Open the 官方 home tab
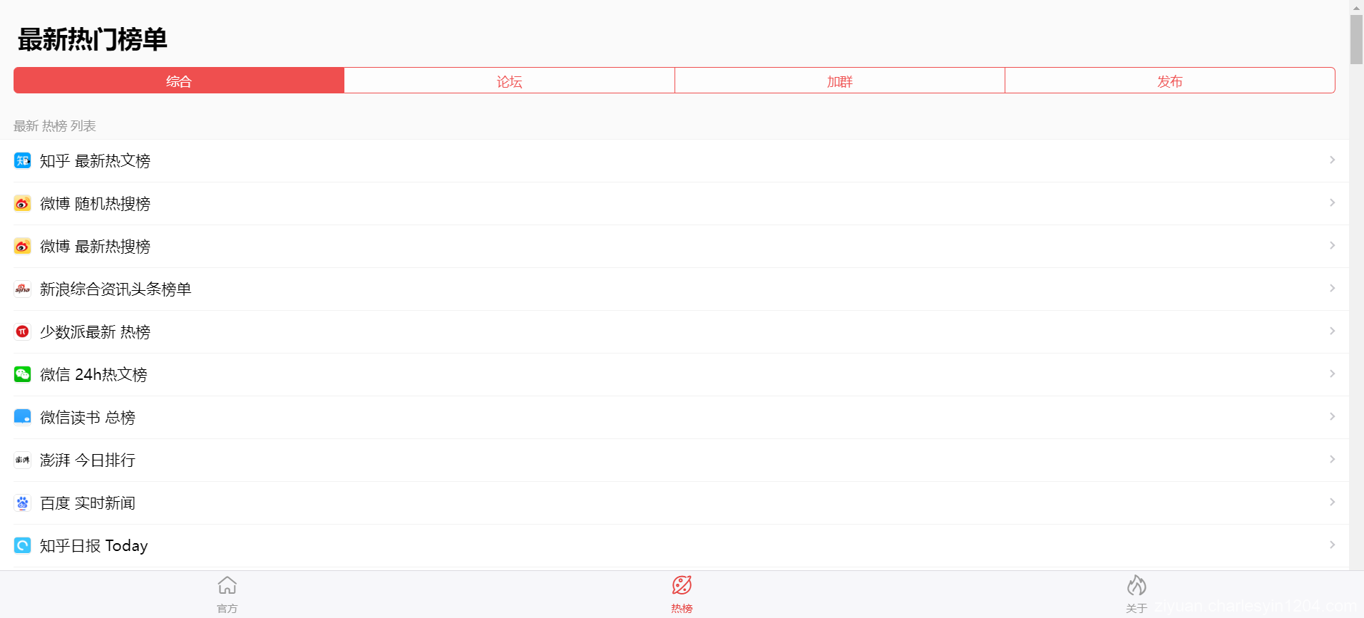1364x618 pixels. (227, 594)
